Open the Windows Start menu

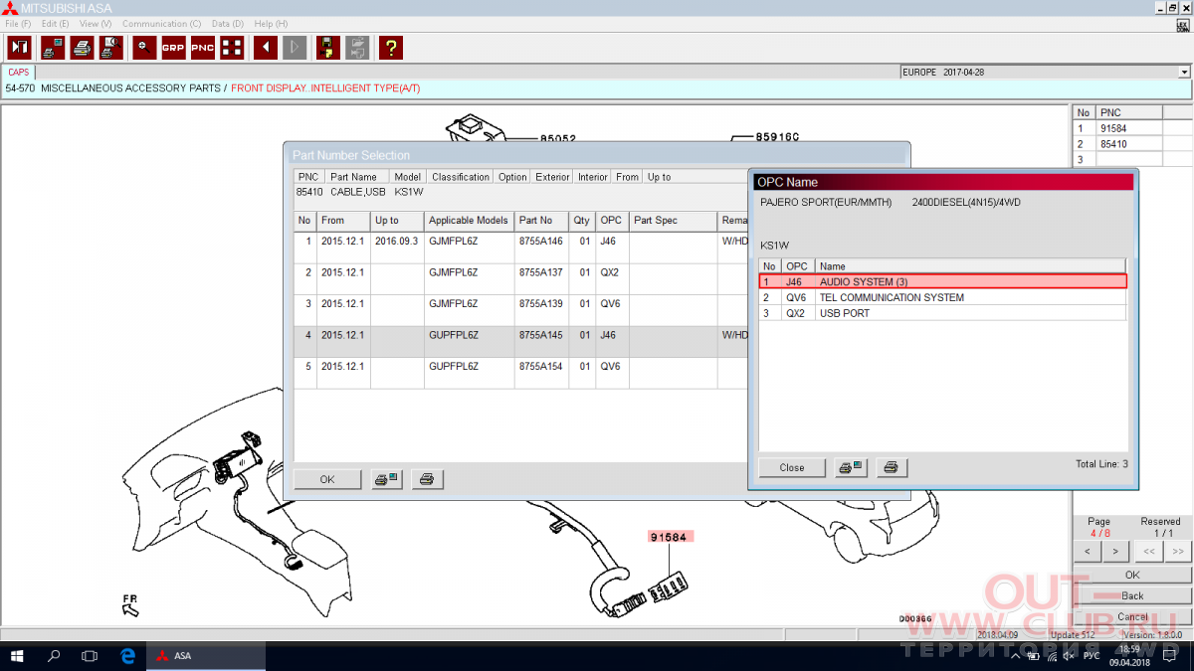[x=18, y=656]
